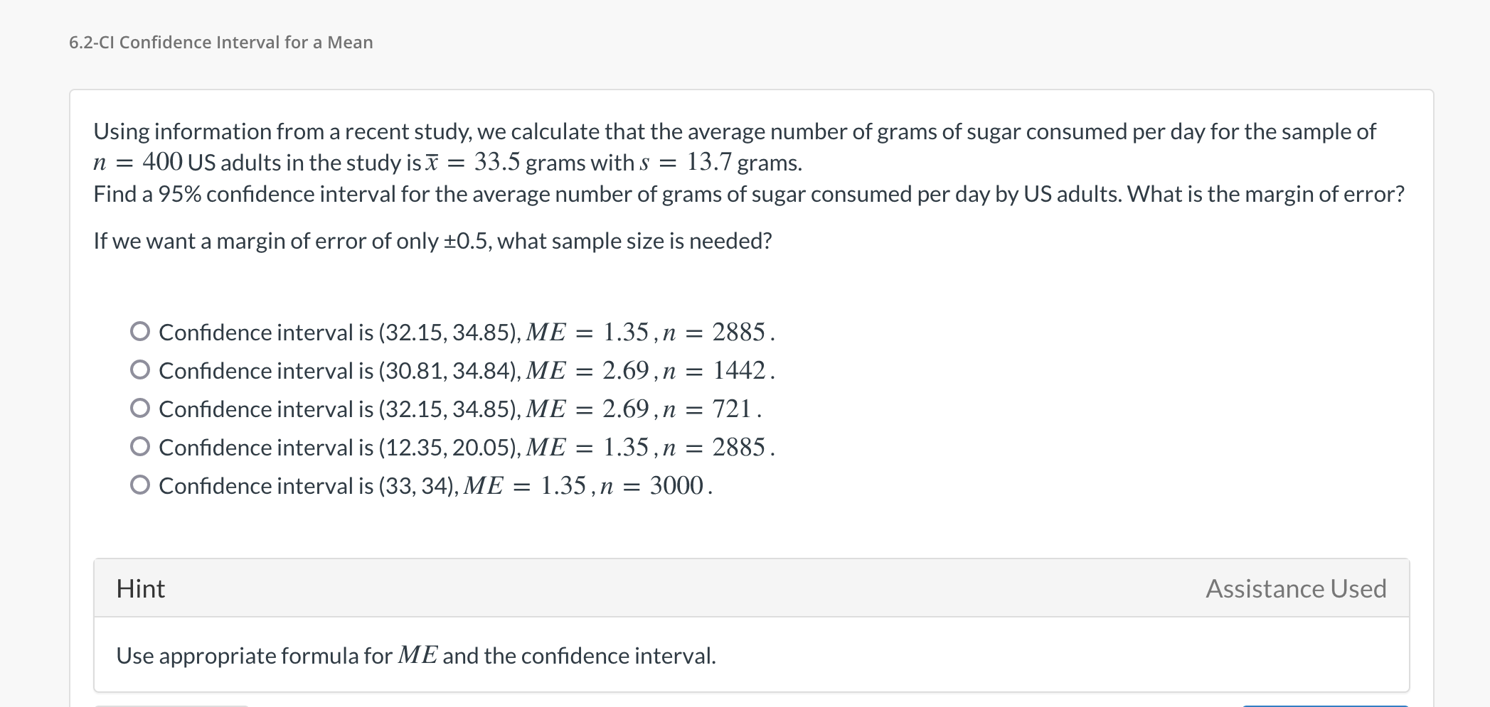Choose the radio button for n = 1442

point(140,369)
